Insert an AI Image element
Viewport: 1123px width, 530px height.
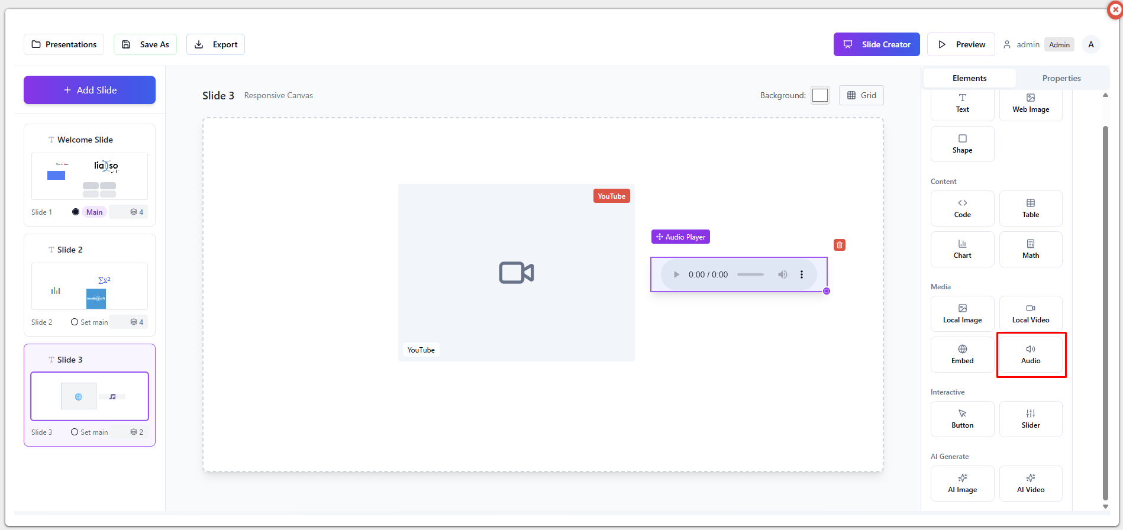962,483
